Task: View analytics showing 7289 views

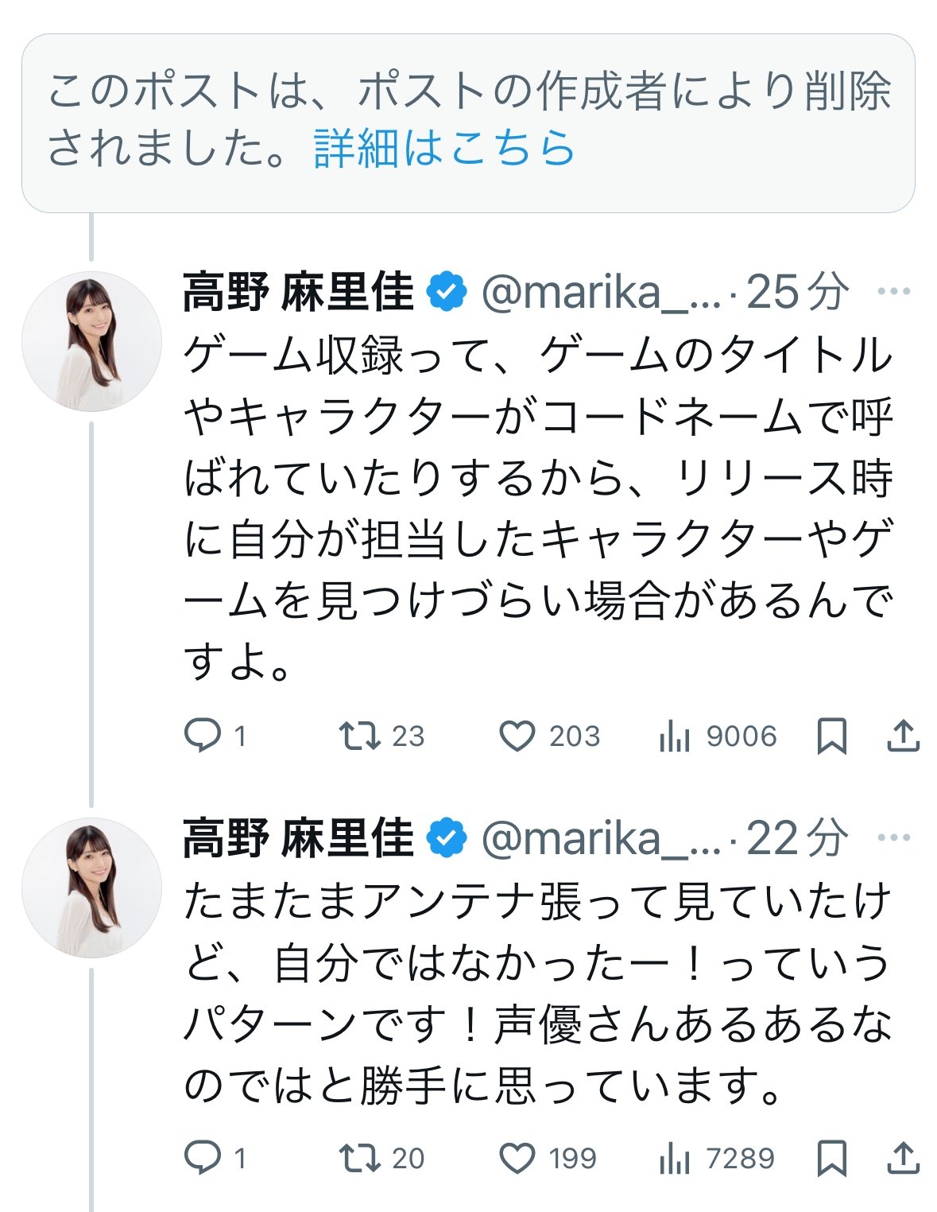Action: click(x=674, y=1160)
